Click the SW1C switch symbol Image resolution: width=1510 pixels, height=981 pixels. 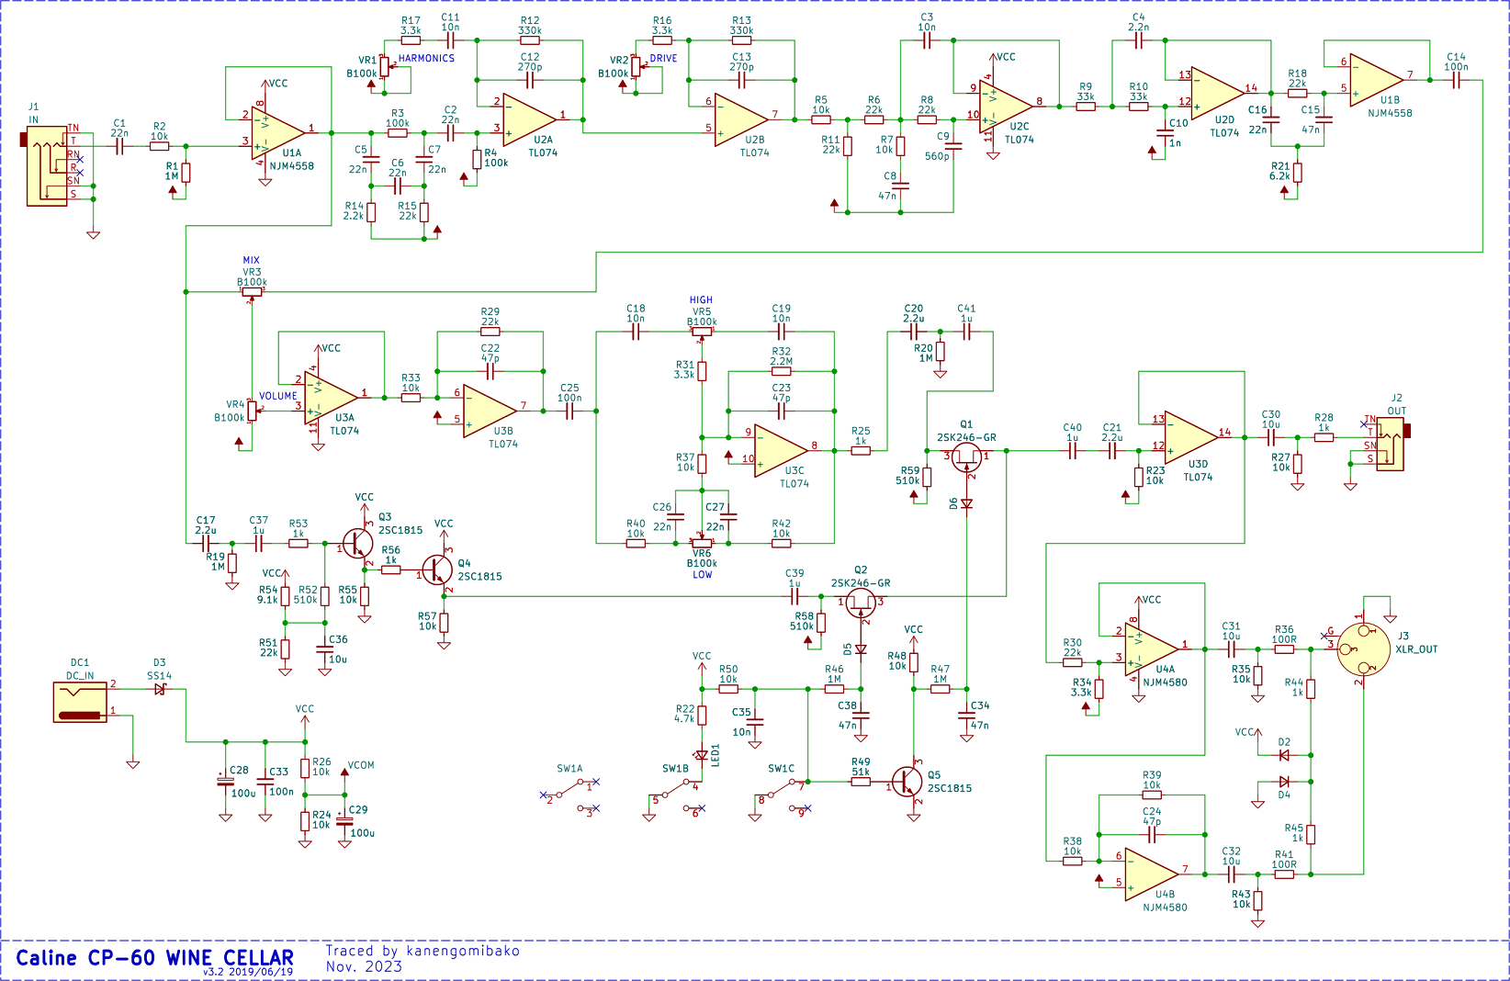coord(782,795)
